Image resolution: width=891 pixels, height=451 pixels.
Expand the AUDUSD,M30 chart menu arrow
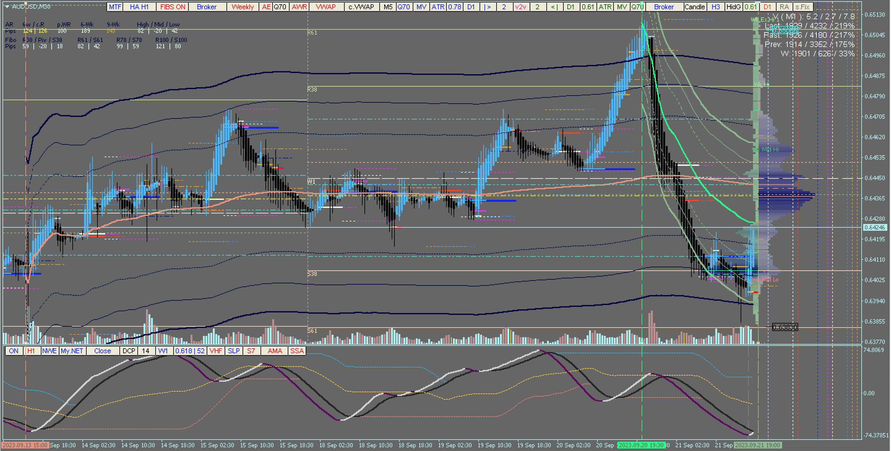tap(7, 6)
